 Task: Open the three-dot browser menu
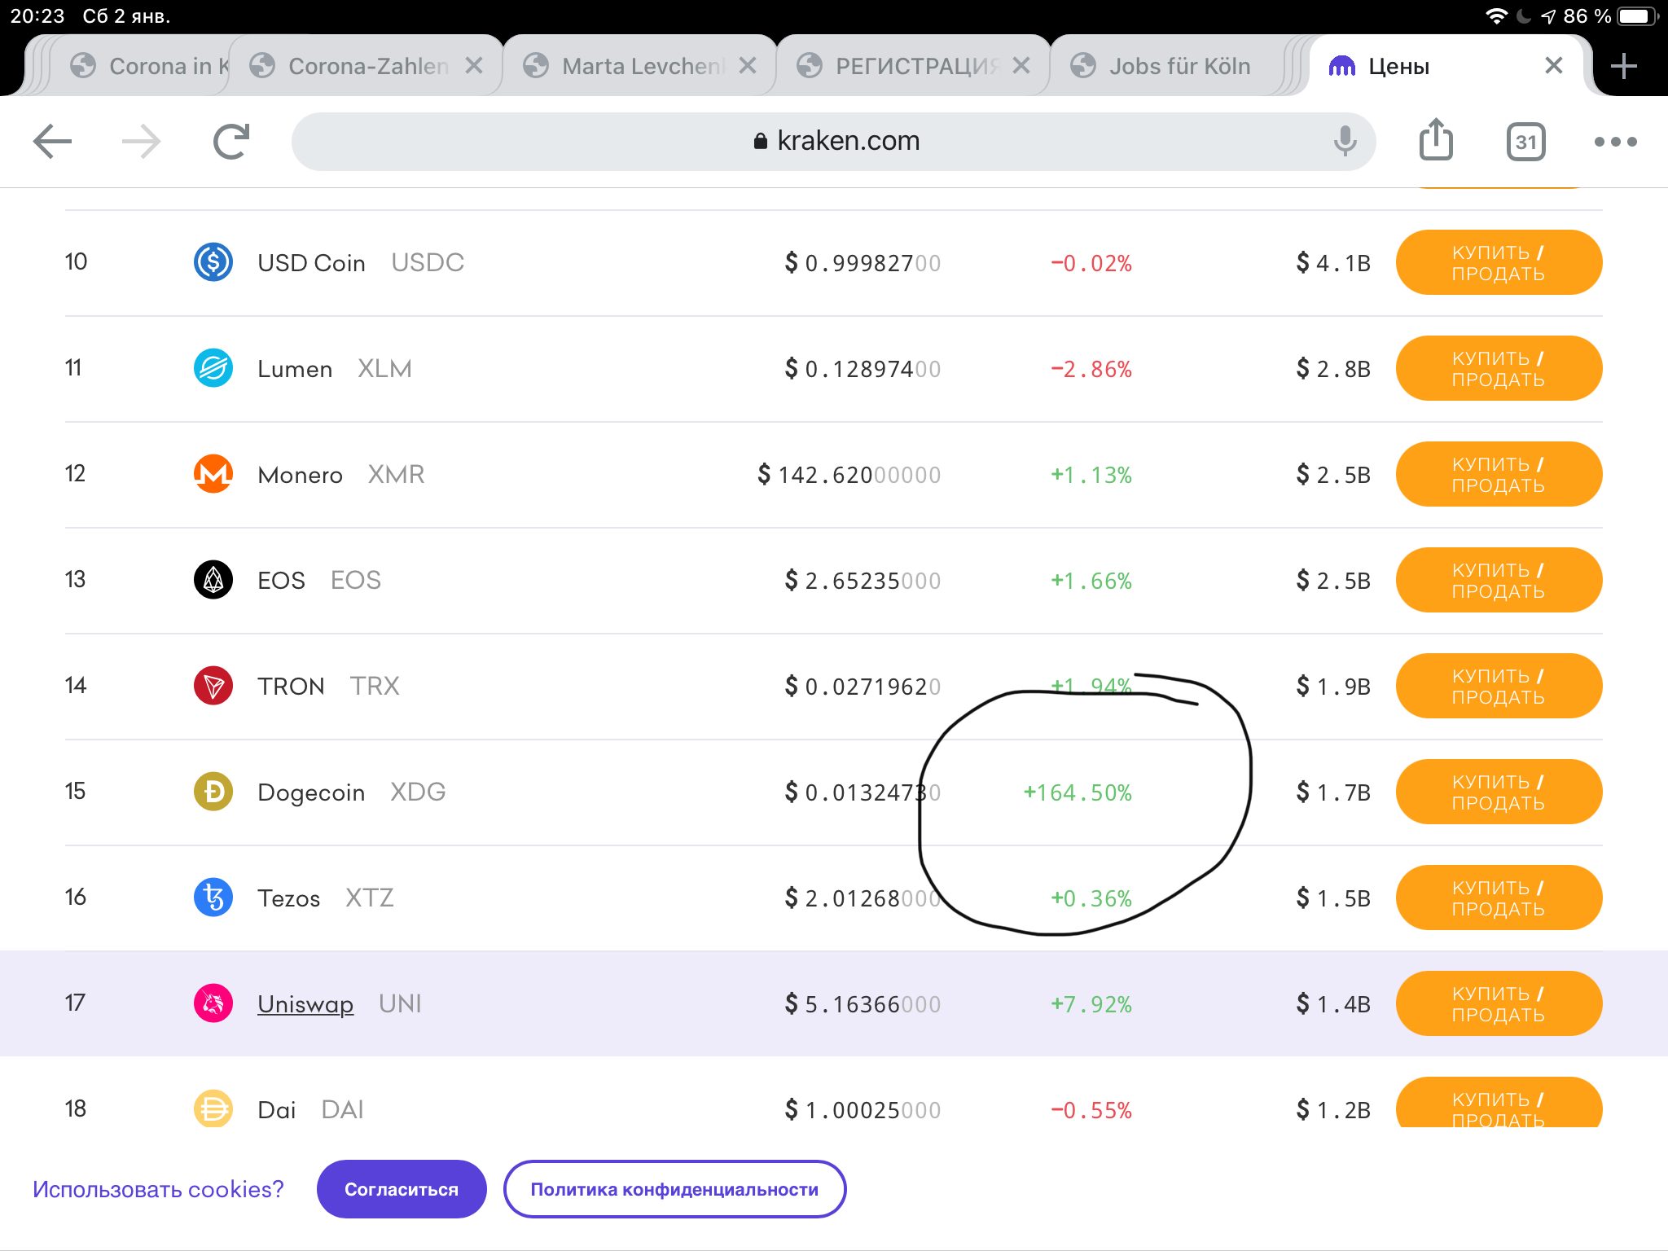(x=1615, y=142)
